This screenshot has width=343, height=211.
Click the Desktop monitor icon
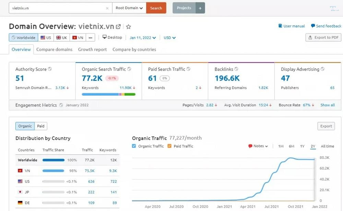[105, 37]
